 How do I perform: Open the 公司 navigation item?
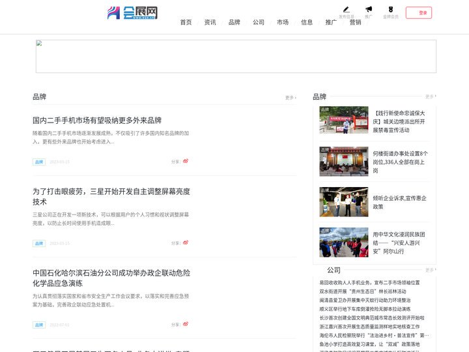click(x=259, y=22)
